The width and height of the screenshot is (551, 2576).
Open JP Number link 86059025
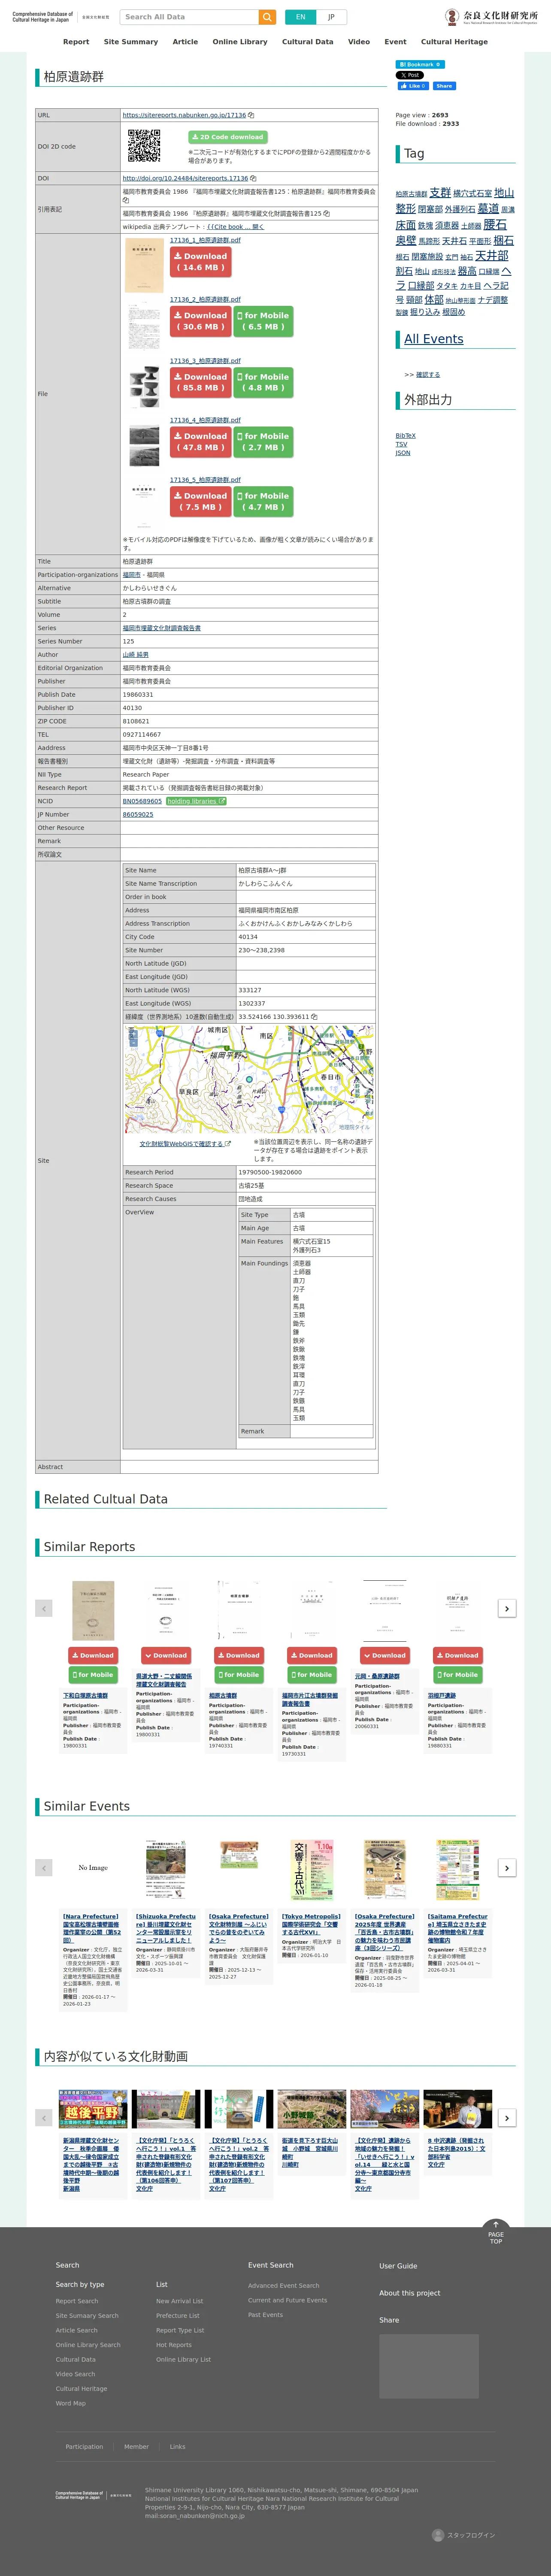(138, 815)
